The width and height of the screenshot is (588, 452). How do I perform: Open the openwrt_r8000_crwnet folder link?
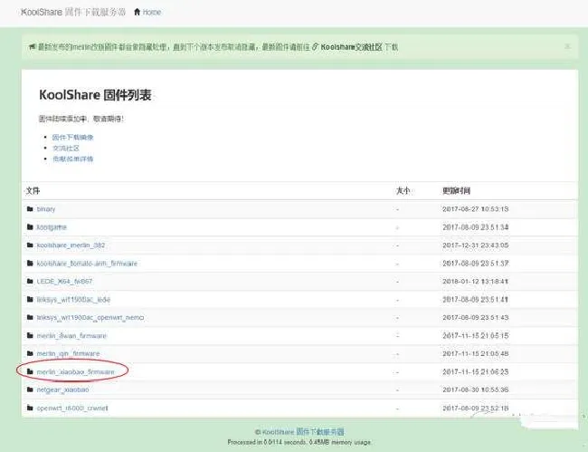[x=72, y=408]
